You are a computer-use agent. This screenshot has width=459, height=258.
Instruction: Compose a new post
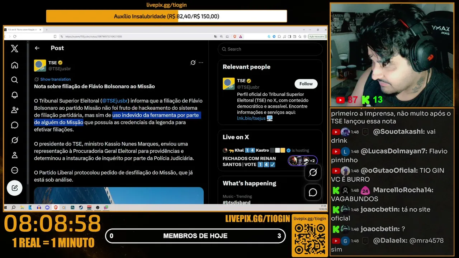coord(15,188)
